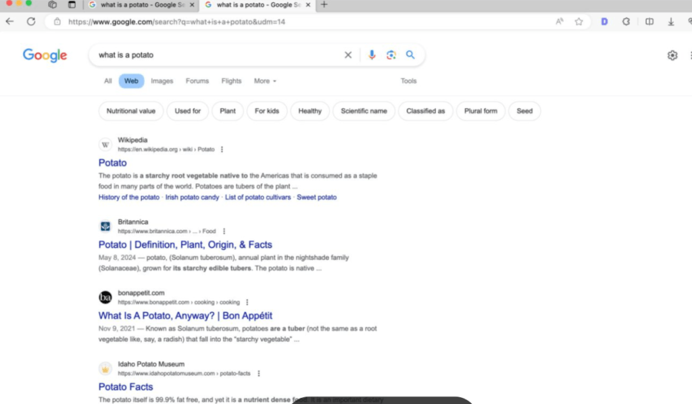Open the browser downloads icon

(x=671, y=22)
